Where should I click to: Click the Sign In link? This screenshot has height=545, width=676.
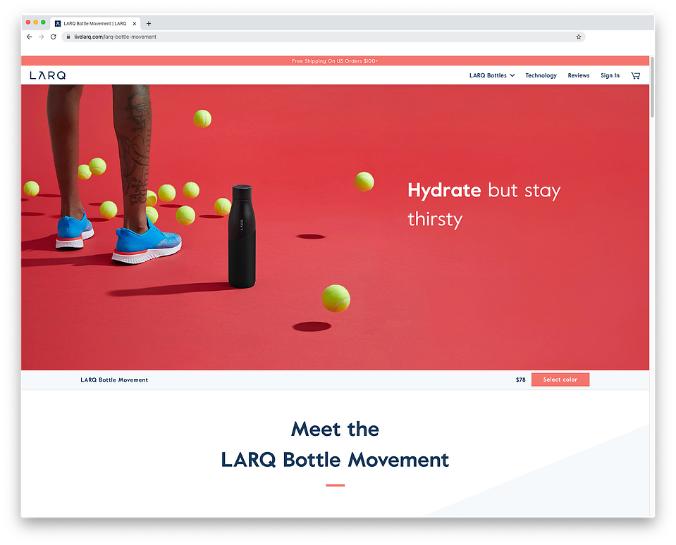(x=610, y=75)
